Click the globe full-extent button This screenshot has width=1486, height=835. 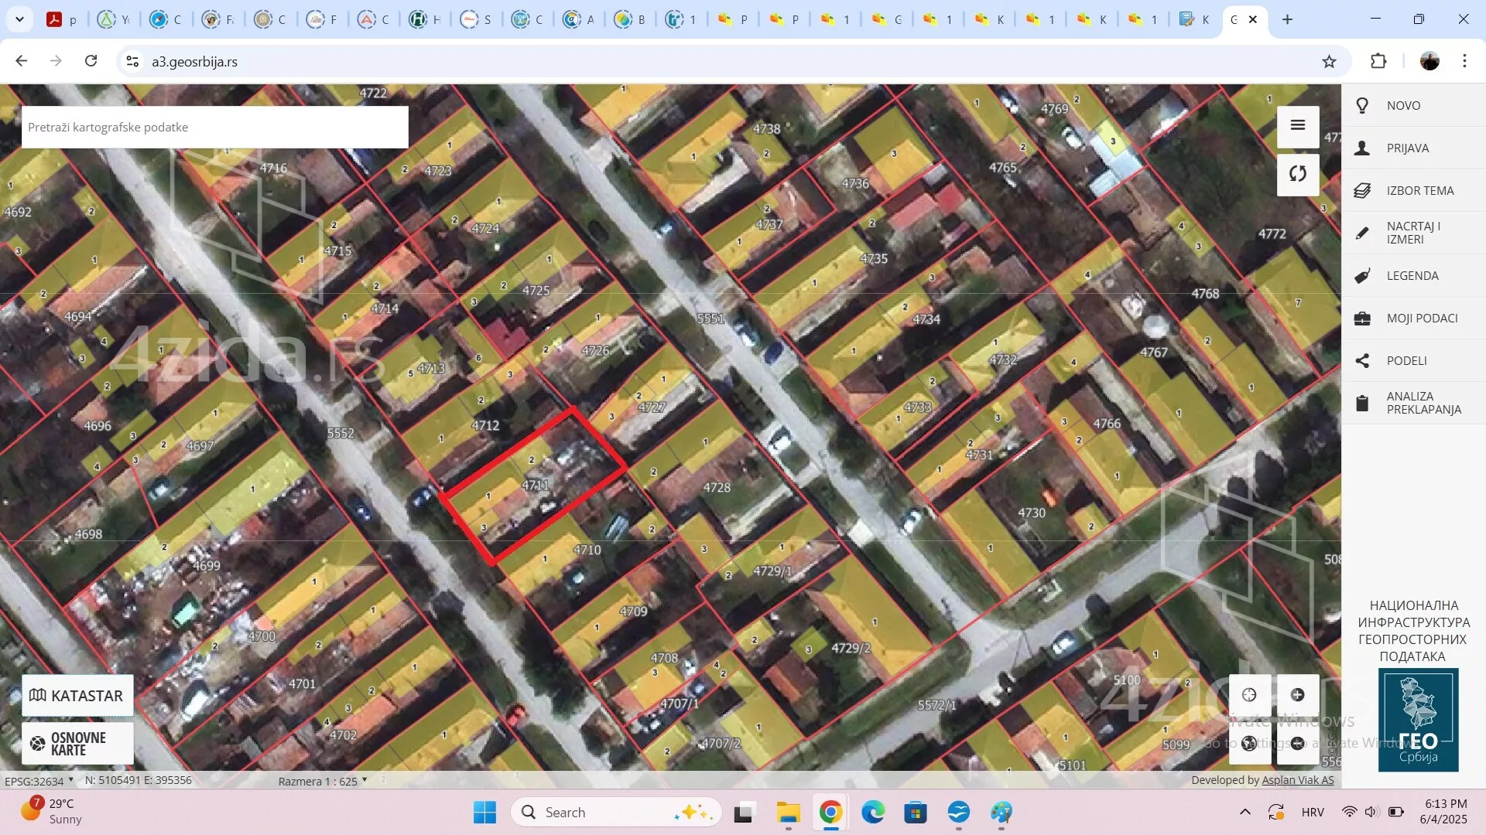(1249, 743)
